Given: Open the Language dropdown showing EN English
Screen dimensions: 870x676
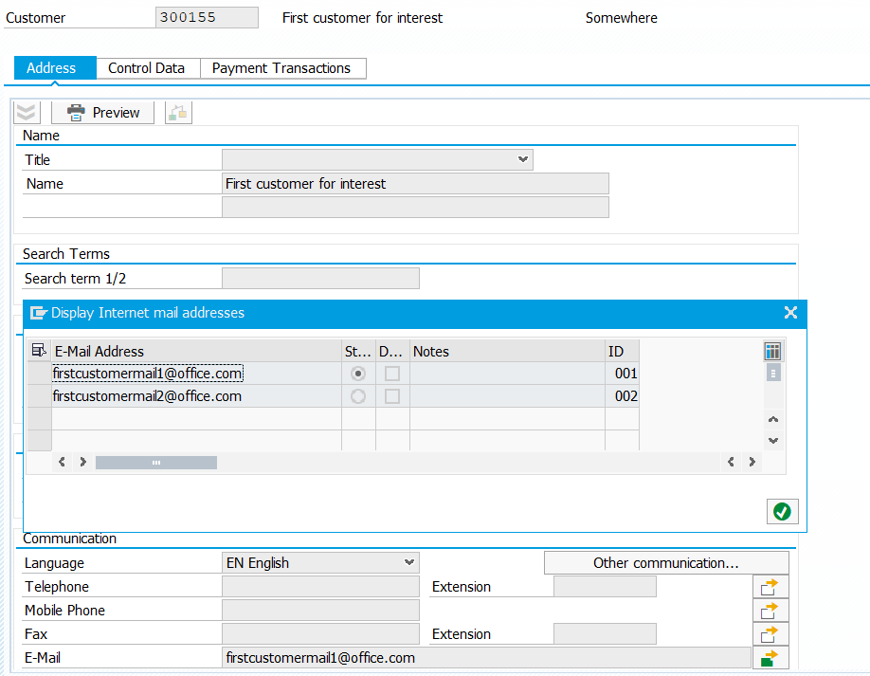Looking at the screenshot, I should pos(411,562).
